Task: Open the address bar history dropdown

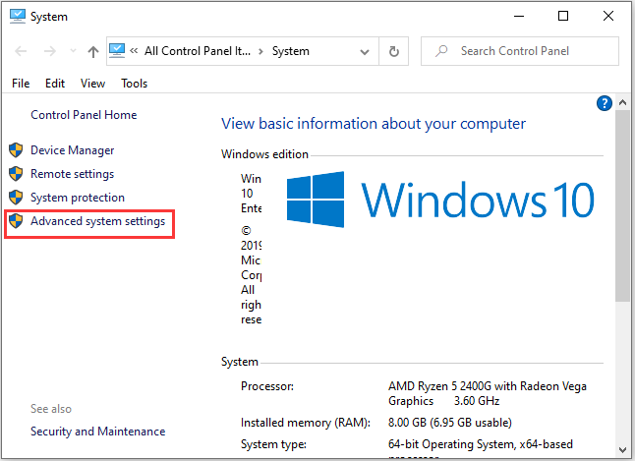Action: click(x=365, y=52)
